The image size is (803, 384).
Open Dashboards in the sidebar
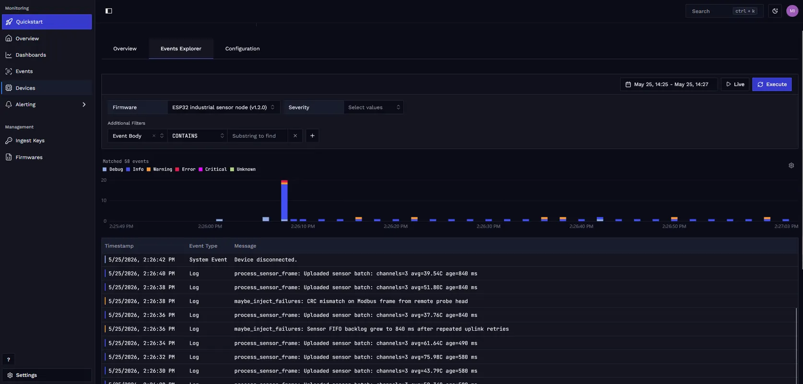click(47, 55)
